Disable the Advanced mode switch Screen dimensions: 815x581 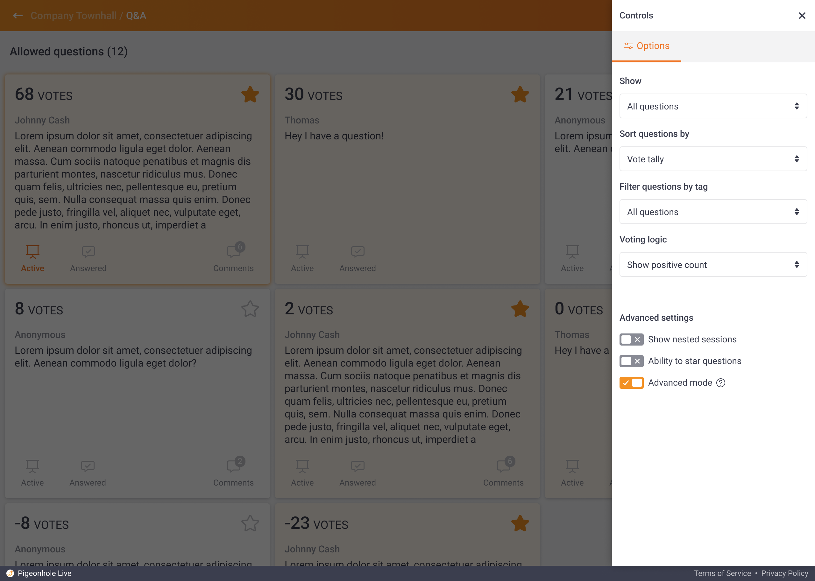(631, 382)
